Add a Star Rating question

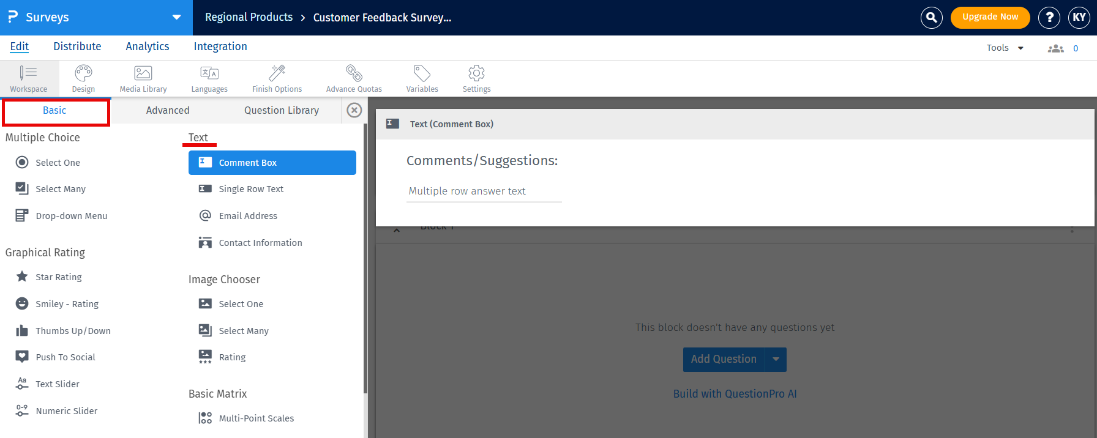(x=48, y=277)
